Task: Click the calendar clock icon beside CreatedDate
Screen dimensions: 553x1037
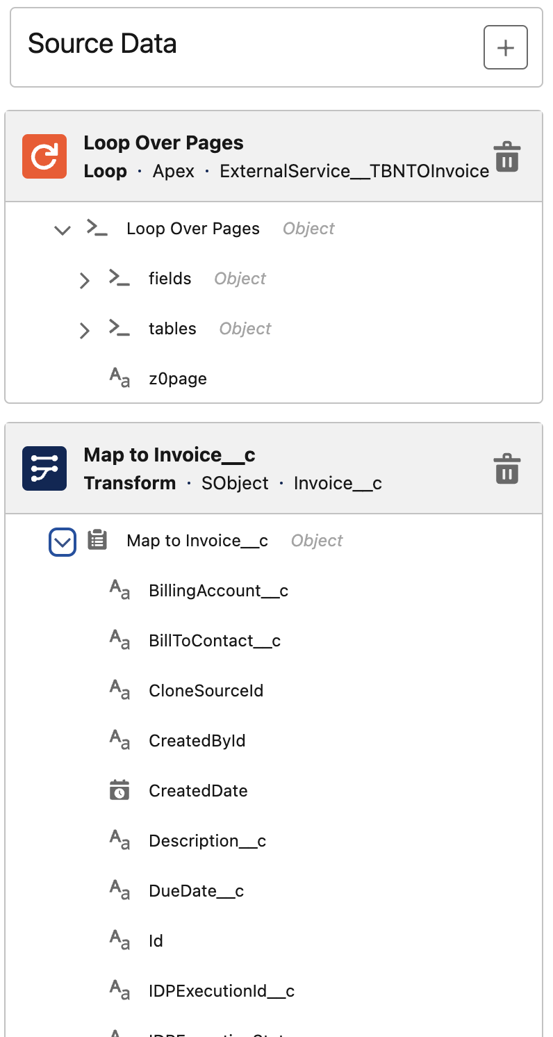Action: click(119, 790)
